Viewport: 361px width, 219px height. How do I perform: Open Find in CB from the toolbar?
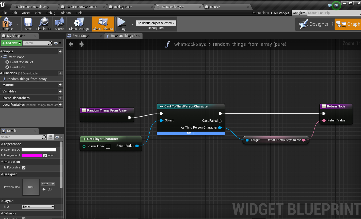43,24
